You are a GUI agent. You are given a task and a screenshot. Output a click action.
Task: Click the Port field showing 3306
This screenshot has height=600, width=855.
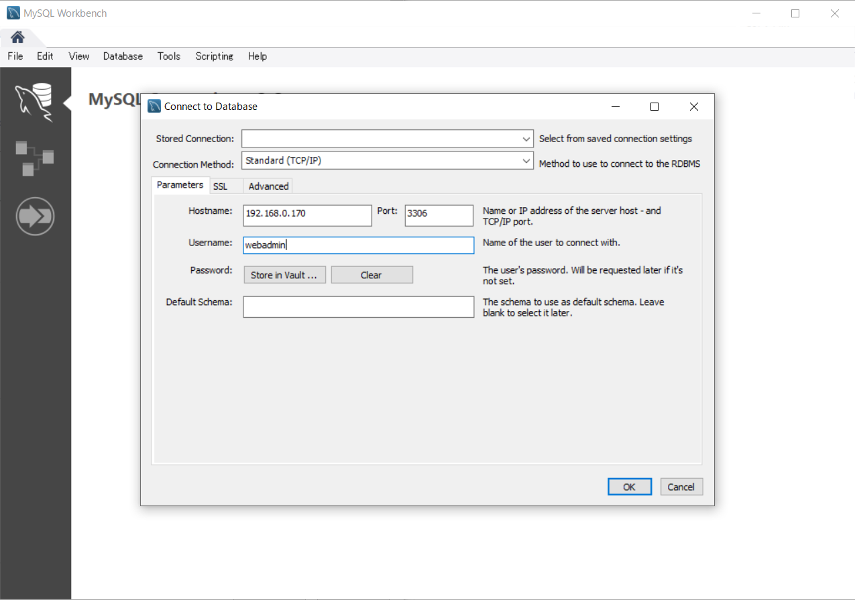[x=439, y=215]
